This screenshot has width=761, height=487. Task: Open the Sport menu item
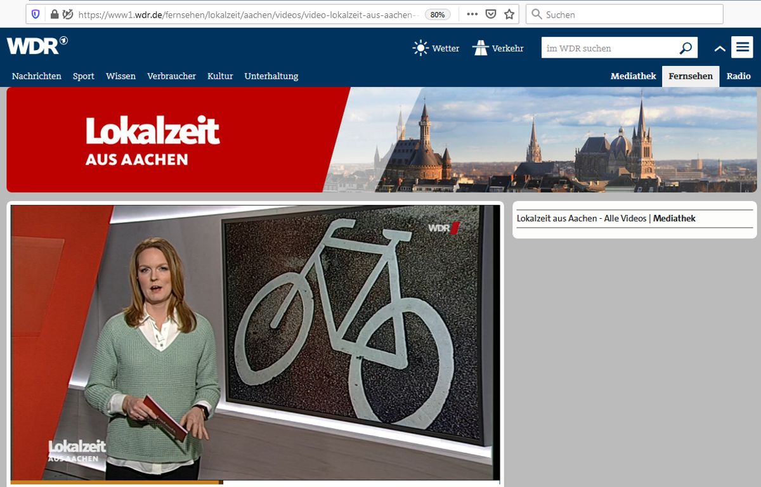click(83, 76)
